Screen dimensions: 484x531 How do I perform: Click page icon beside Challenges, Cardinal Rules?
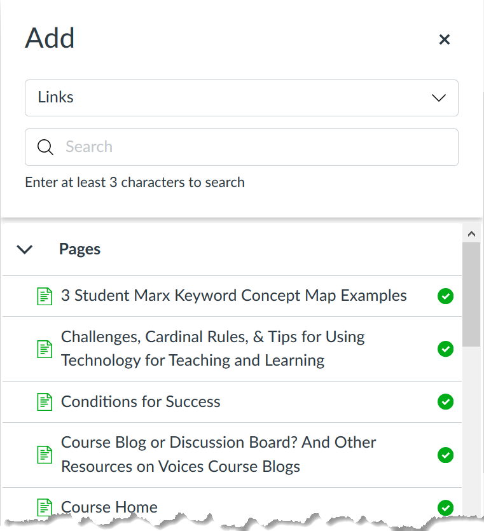[45, 348]
